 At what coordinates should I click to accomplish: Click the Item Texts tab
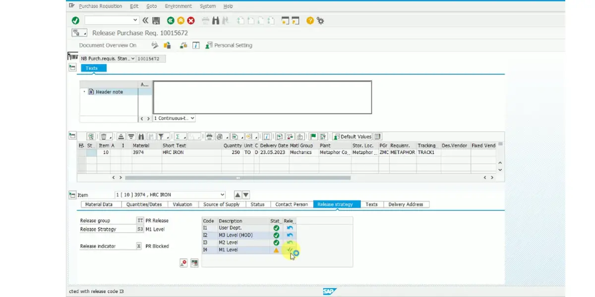[371, 204]
